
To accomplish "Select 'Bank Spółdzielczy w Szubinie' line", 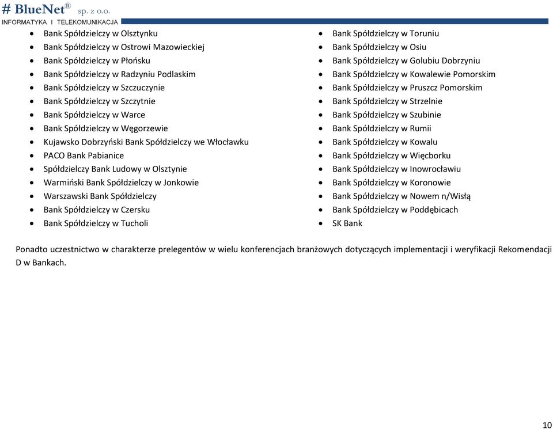I will [x=387, y=115].
